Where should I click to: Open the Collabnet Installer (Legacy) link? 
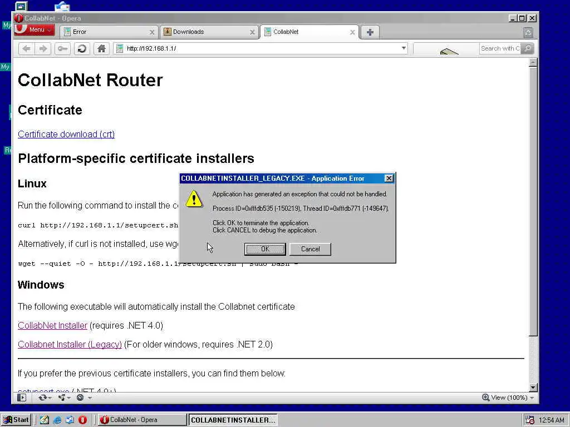(70, 345)
